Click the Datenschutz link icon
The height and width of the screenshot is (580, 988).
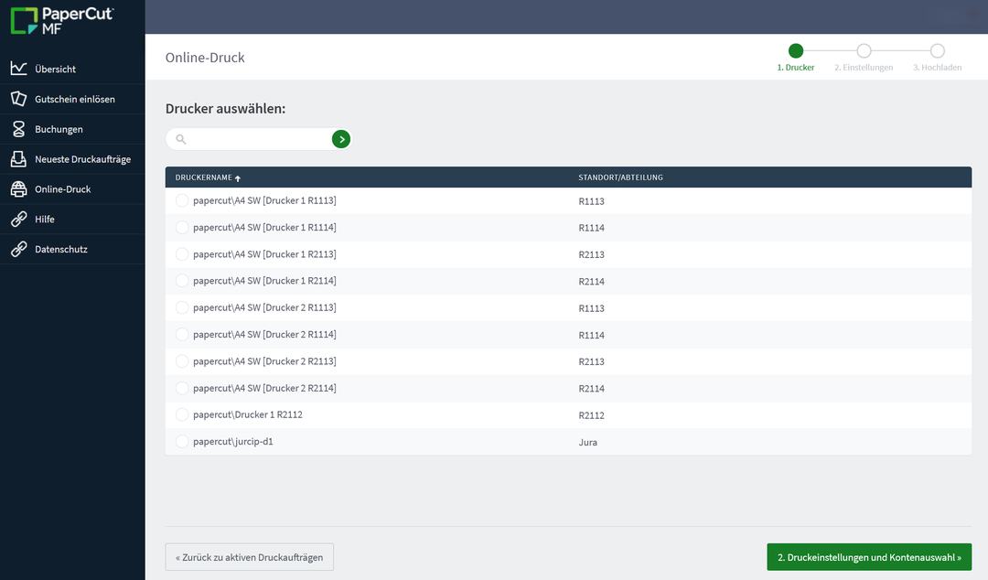pyautogui.click(x=19, y=249)
